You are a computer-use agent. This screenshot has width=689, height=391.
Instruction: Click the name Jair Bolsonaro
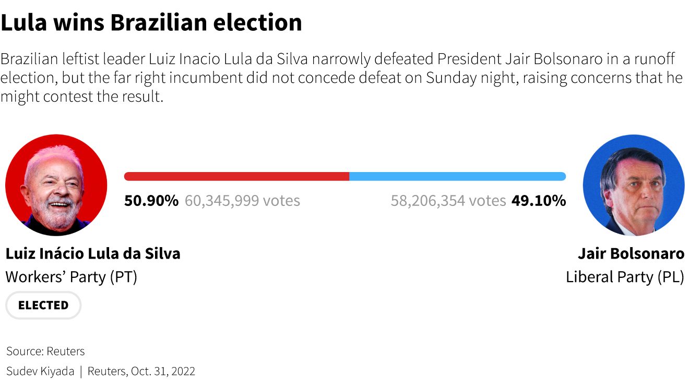[x=631, y=254]
